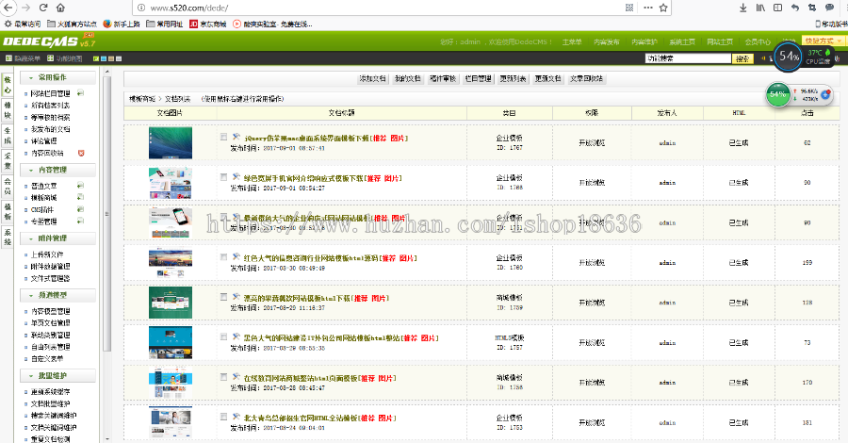Check the 红色大气的信息咨询 article checkbox
This screenshot has width=848, height=443.
223,257
